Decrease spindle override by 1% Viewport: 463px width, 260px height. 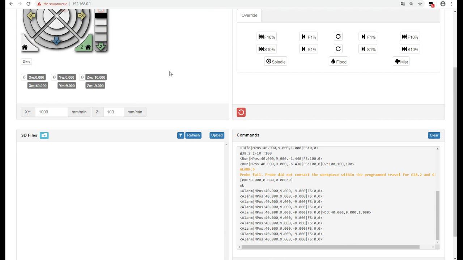click(309, 49)
